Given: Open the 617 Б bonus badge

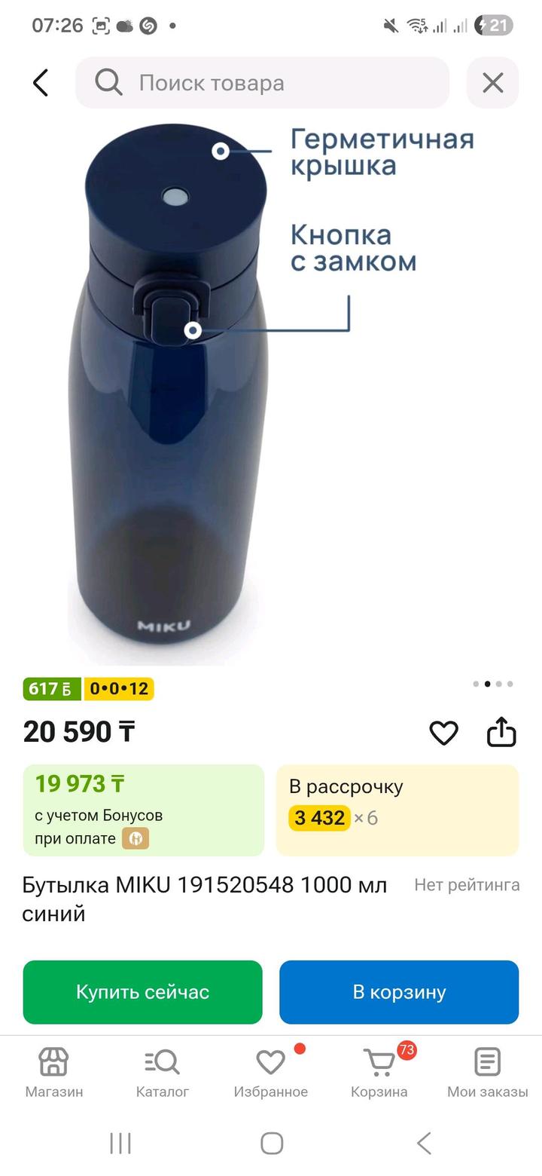Looking at the screenshot, I should [x=51, y=688].
